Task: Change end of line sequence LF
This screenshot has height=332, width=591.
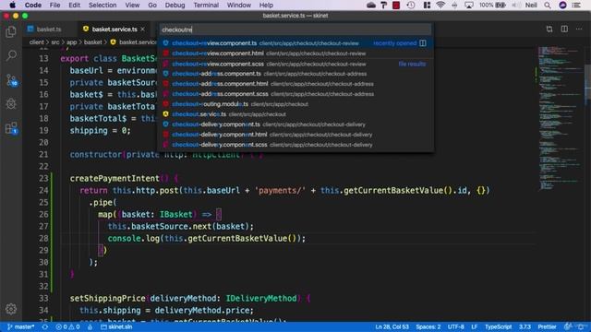Action: 474,326
